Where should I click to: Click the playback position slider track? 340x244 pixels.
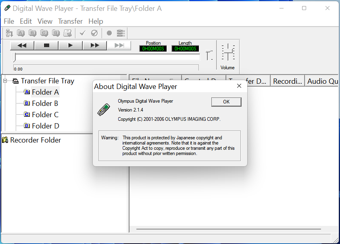107,57
